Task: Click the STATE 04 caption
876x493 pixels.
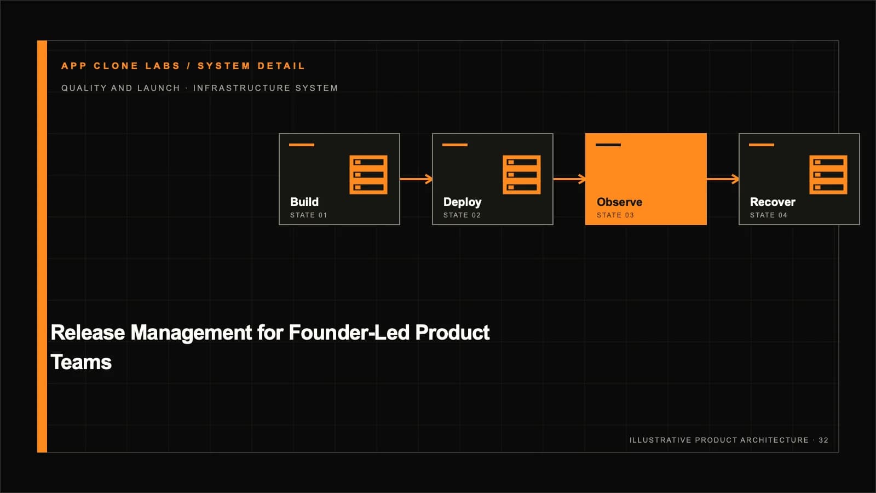Action: coord(769,215)
